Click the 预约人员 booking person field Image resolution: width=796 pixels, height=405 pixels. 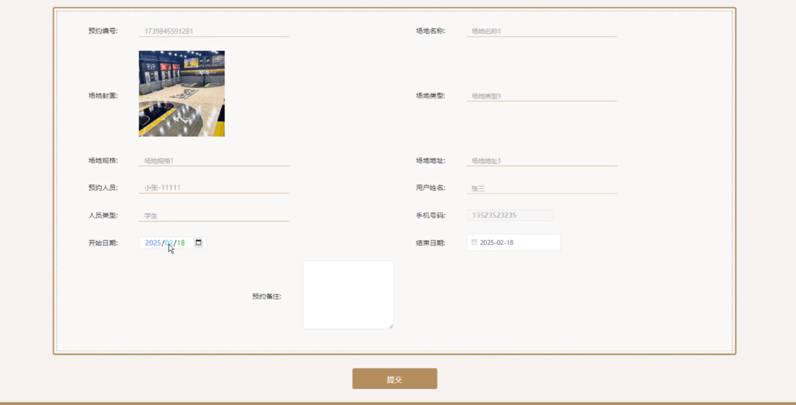point(213,188)
